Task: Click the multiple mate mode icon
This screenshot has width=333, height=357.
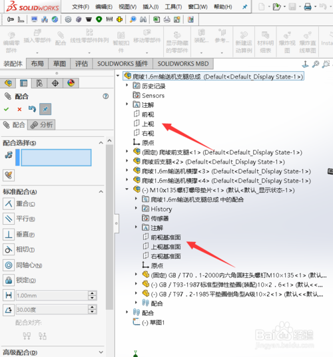Action: (9, 176)
